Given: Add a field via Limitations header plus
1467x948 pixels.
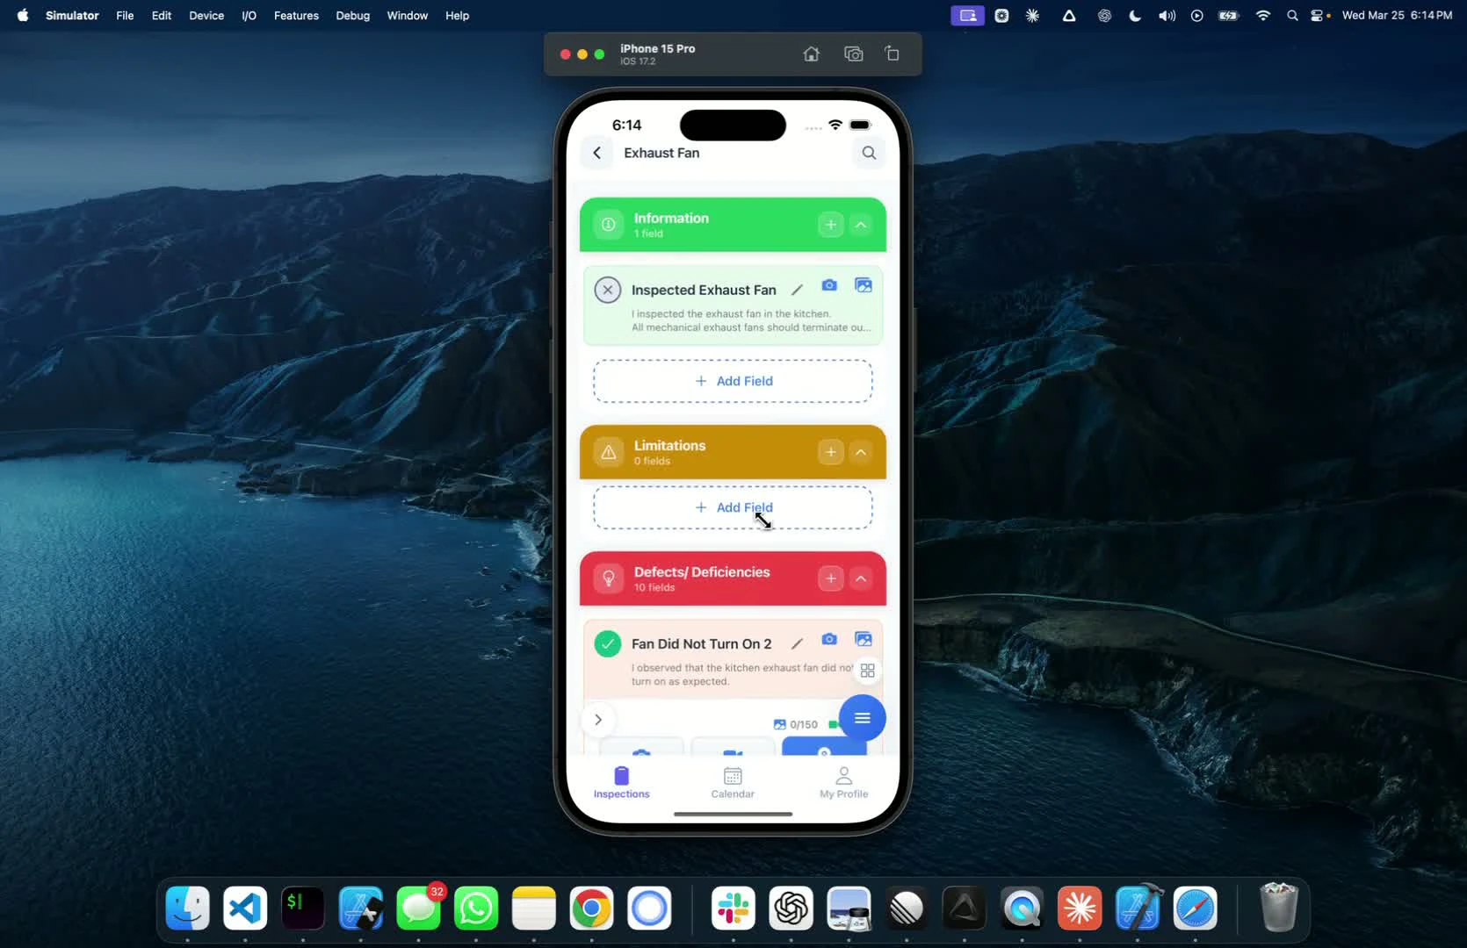Looking at the screenshot, I should (831, 452).
